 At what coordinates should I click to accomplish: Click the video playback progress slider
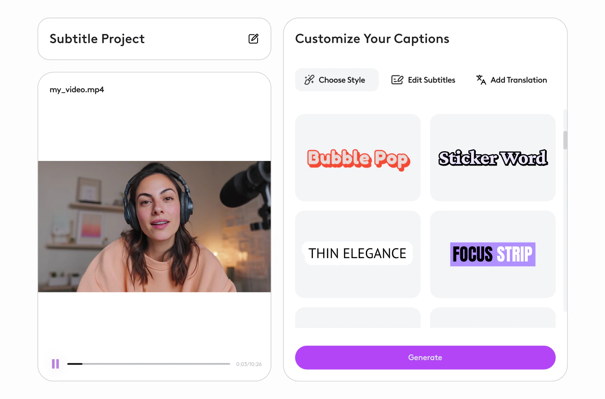149,363
